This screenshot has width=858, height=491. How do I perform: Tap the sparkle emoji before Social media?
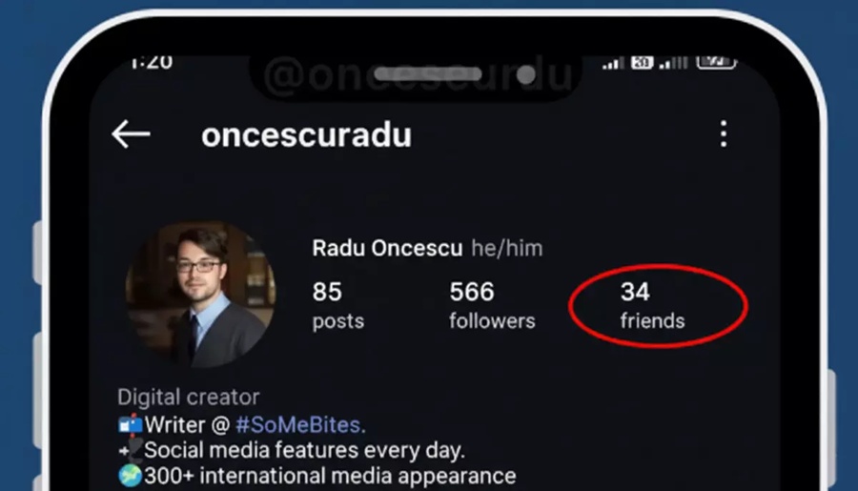131,450
